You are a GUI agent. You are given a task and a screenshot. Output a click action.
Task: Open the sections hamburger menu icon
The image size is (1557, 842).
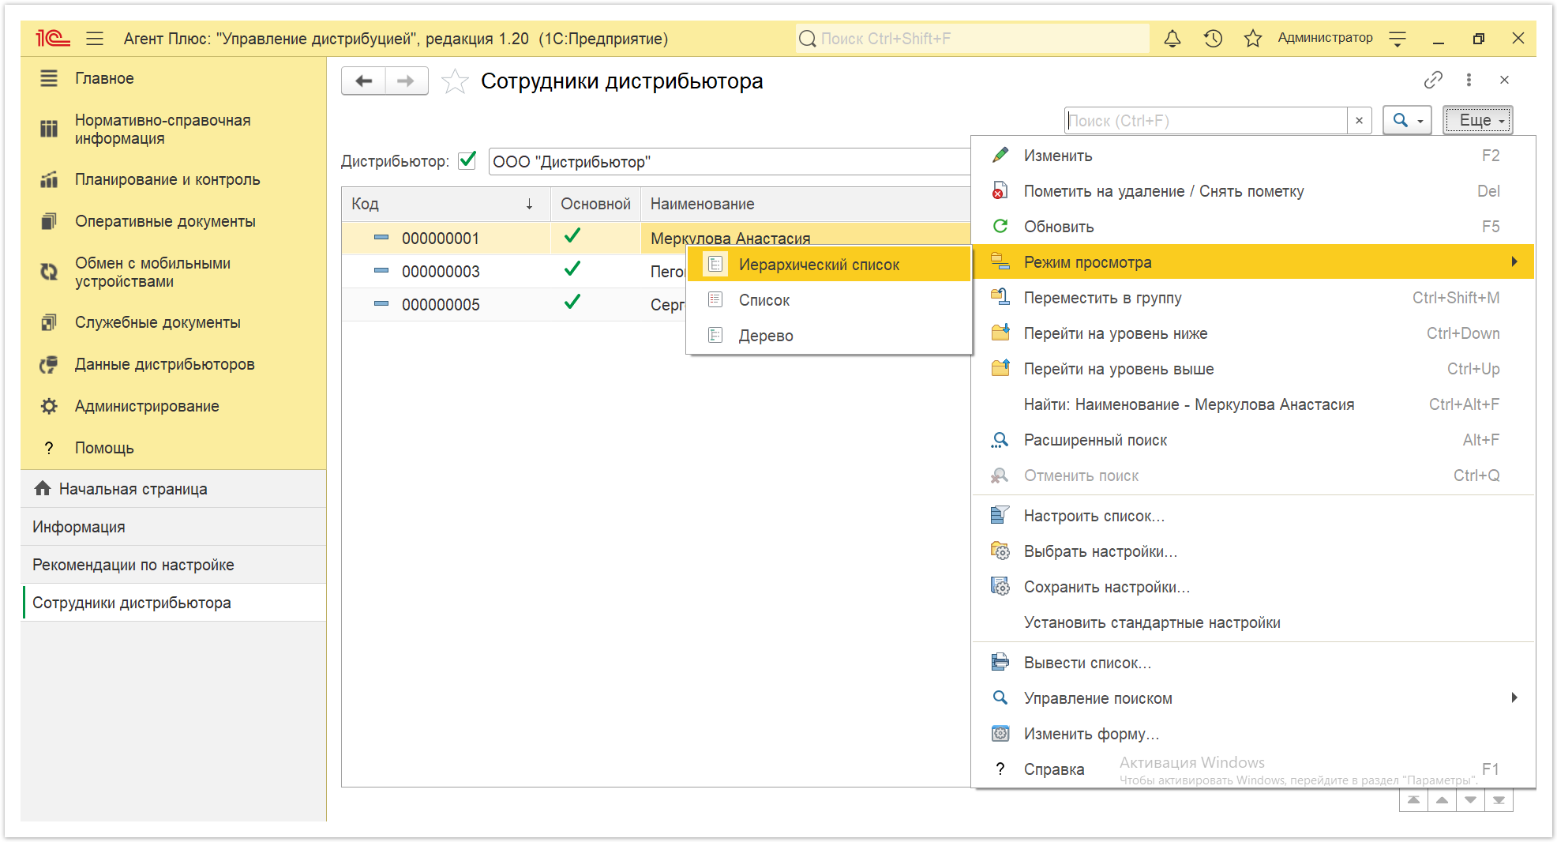coord(95,38)
